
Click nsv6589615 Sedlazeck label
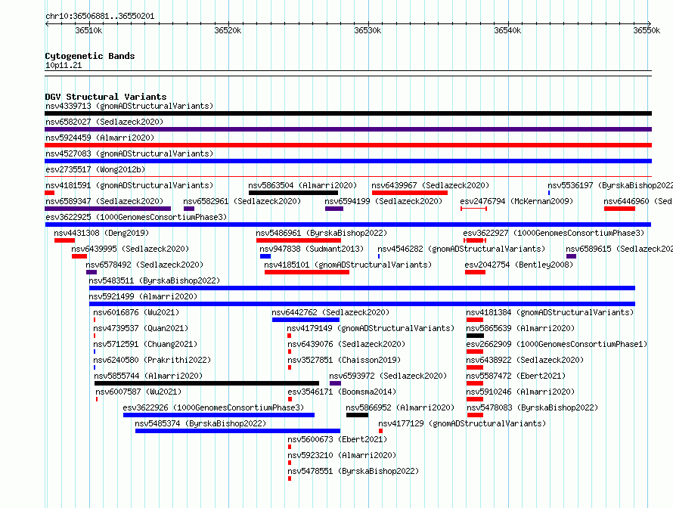[619, 249]
